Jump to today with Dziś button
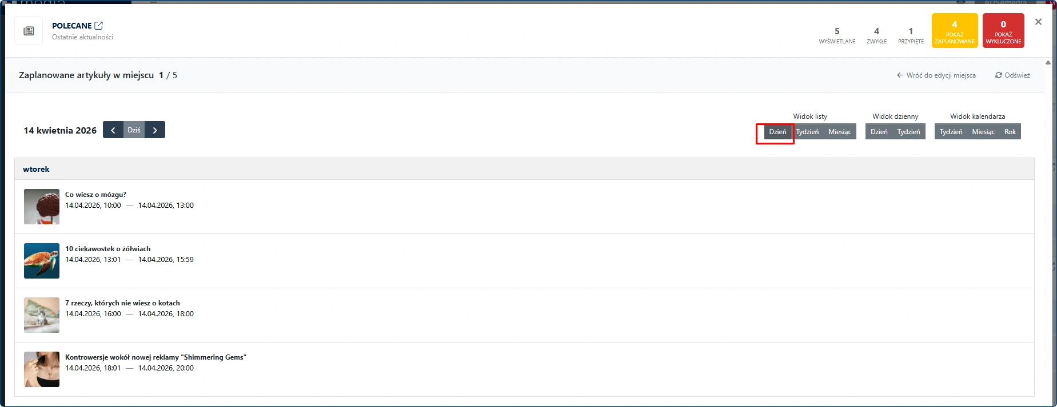Viewport: 1057px width, 407px height. [134, 130]
